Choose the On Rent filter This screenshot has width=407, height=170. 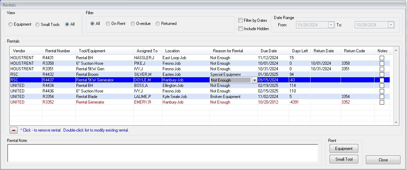coord(108,24)
